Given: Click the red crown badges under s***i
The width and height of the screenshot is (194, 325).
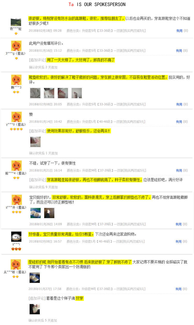Looking at the screenshot, I should point(16,249).
